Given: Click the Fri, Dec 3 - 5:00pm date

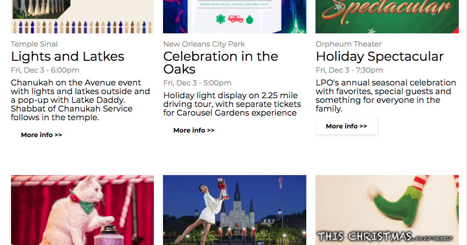Looking at the screenshot, I should 197,83.
